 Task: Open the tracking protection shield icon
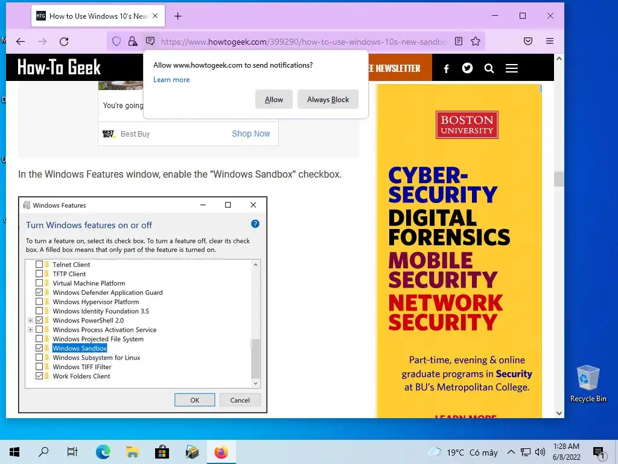coord(116,41)
